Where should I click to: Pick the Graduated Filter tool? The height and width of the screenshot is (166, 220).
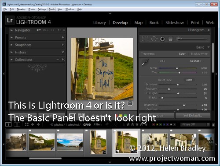pyautogui.click(x=170, y=39)
